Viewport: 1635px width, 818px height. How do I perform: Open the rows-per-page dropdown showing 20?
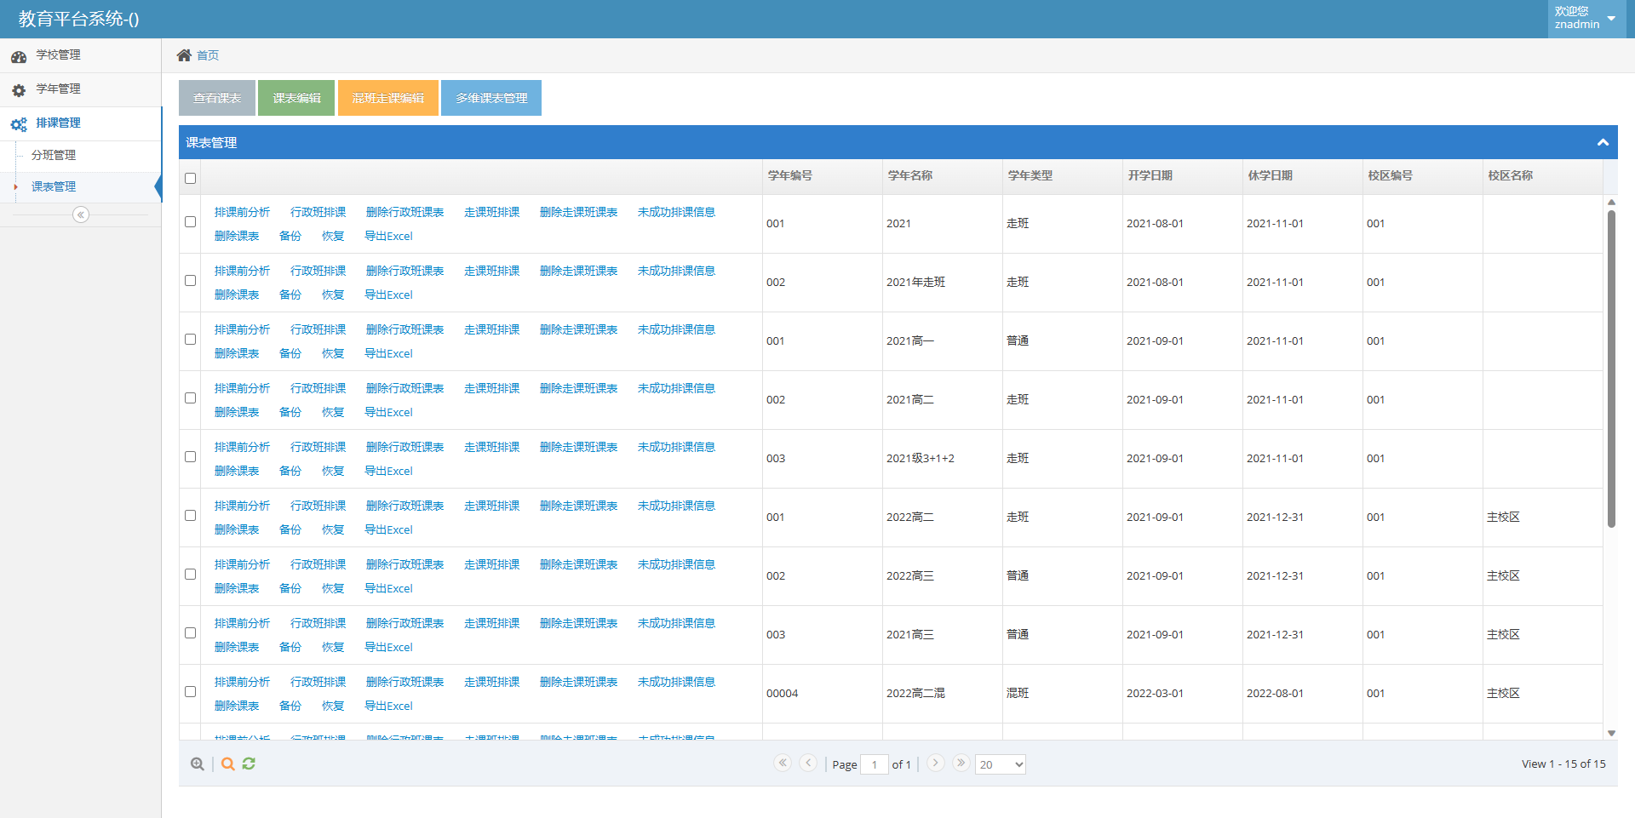tap(1001, 764)
